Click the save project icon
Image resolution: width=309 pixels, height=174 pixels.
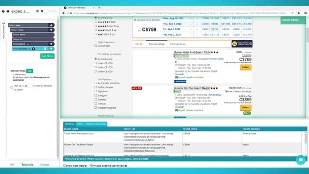pos(38,11)
